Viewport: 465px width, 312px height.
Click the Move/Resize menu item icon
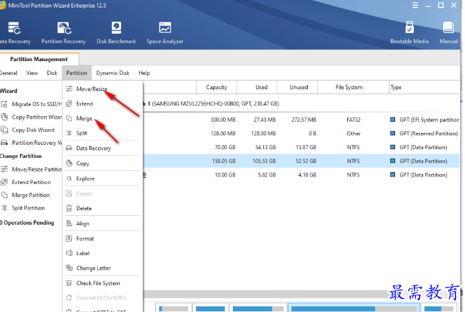click(69, 89)
